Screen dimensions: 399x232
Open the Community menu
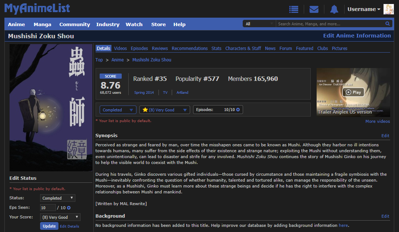[x=75, y=24]
